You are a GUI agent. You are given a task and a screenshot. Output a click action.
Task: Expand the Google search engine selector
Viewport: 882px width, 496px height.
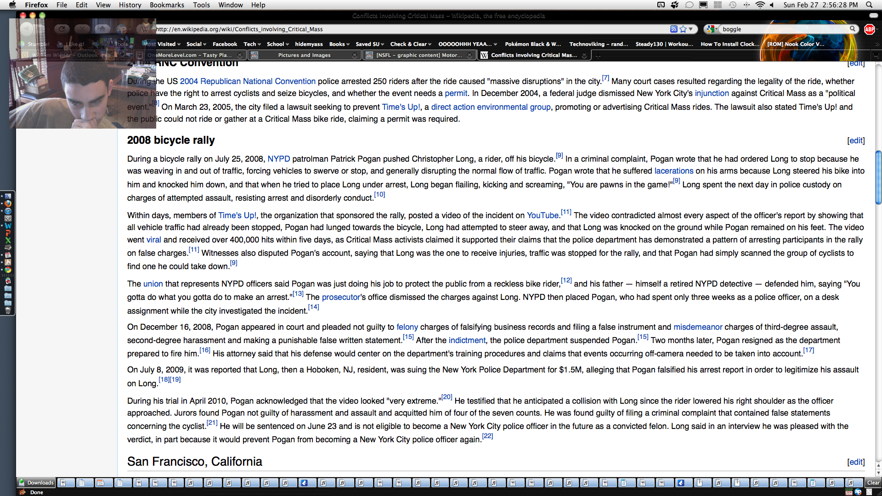pyautogui.click(x=712, y=29)
